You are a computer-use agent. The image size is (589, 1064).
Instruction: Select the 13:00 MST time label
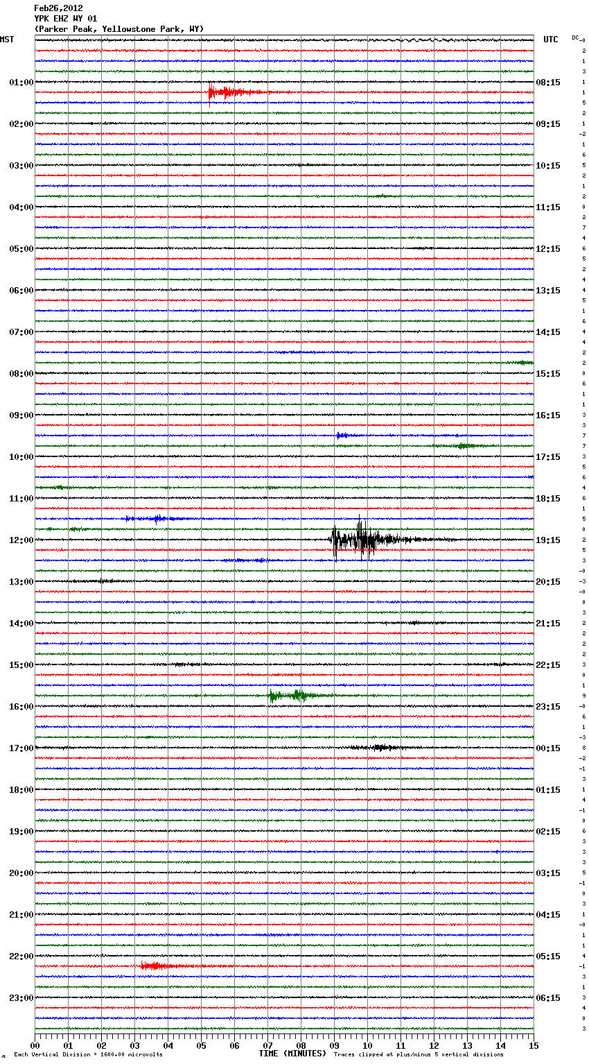coord(21,582)
